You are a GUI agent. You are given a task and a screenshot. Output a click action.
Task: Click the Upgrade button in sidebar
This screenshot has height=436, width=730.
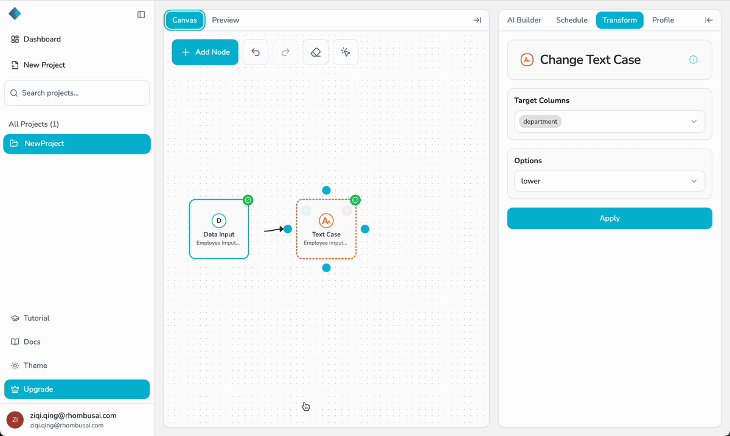click(77, 389)
